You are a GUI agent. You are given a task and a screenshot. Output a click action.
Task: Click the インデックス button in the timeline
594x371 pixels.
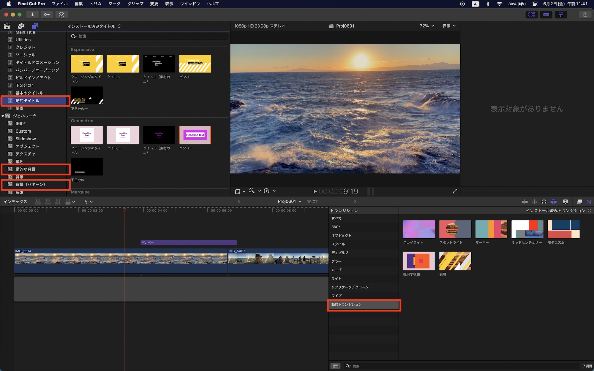coord(15,202)
